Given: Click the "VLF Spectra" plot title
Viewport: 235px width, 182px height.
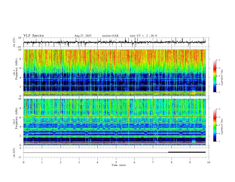Looking at the screenshot, I should 34,36.
